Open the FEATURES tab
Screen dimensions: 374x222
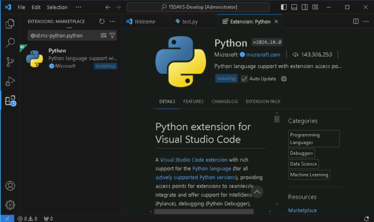pos(194,101)
